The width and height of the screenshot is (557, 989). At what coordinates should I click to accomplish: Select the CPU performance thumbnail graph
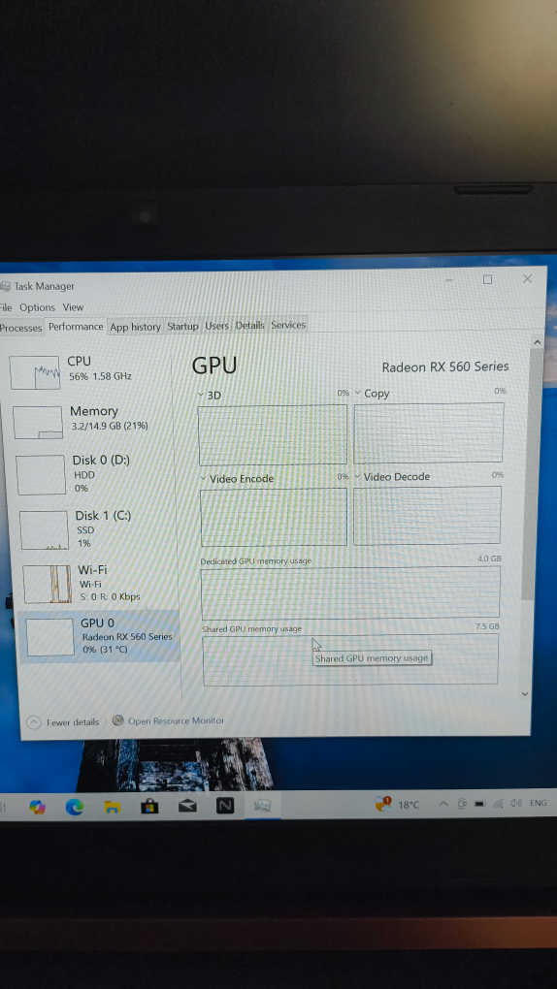pos(35,372)
